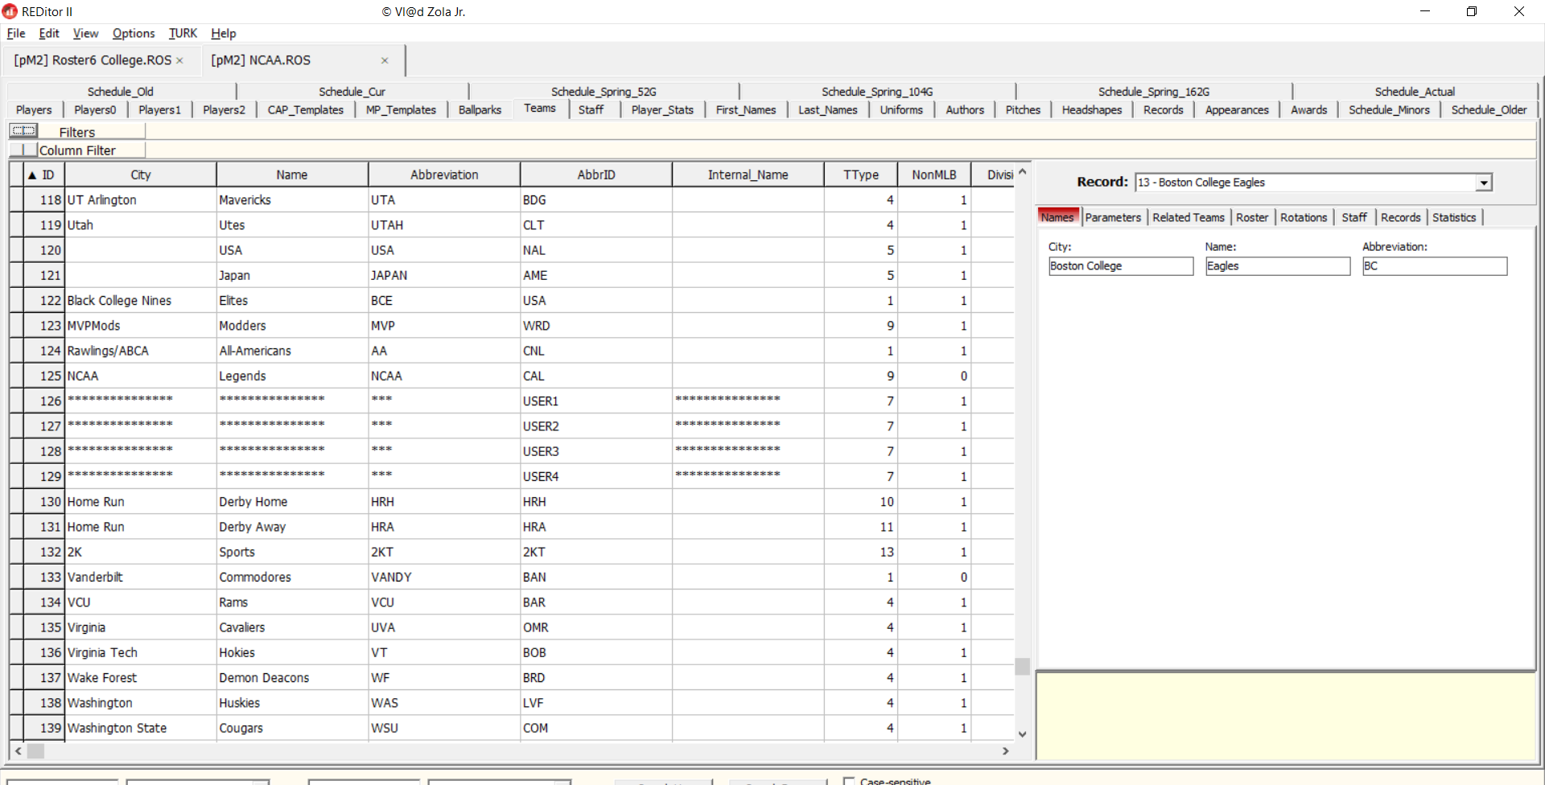Click the vertical scrollbar thumb
The width and height of the screenshot is (1545, 785).
coord(1022,666)
